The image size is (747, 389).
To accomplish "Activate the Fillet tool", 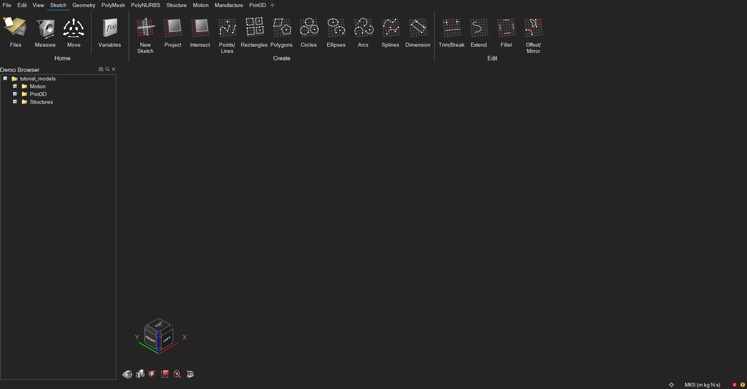I will [506, 31].
